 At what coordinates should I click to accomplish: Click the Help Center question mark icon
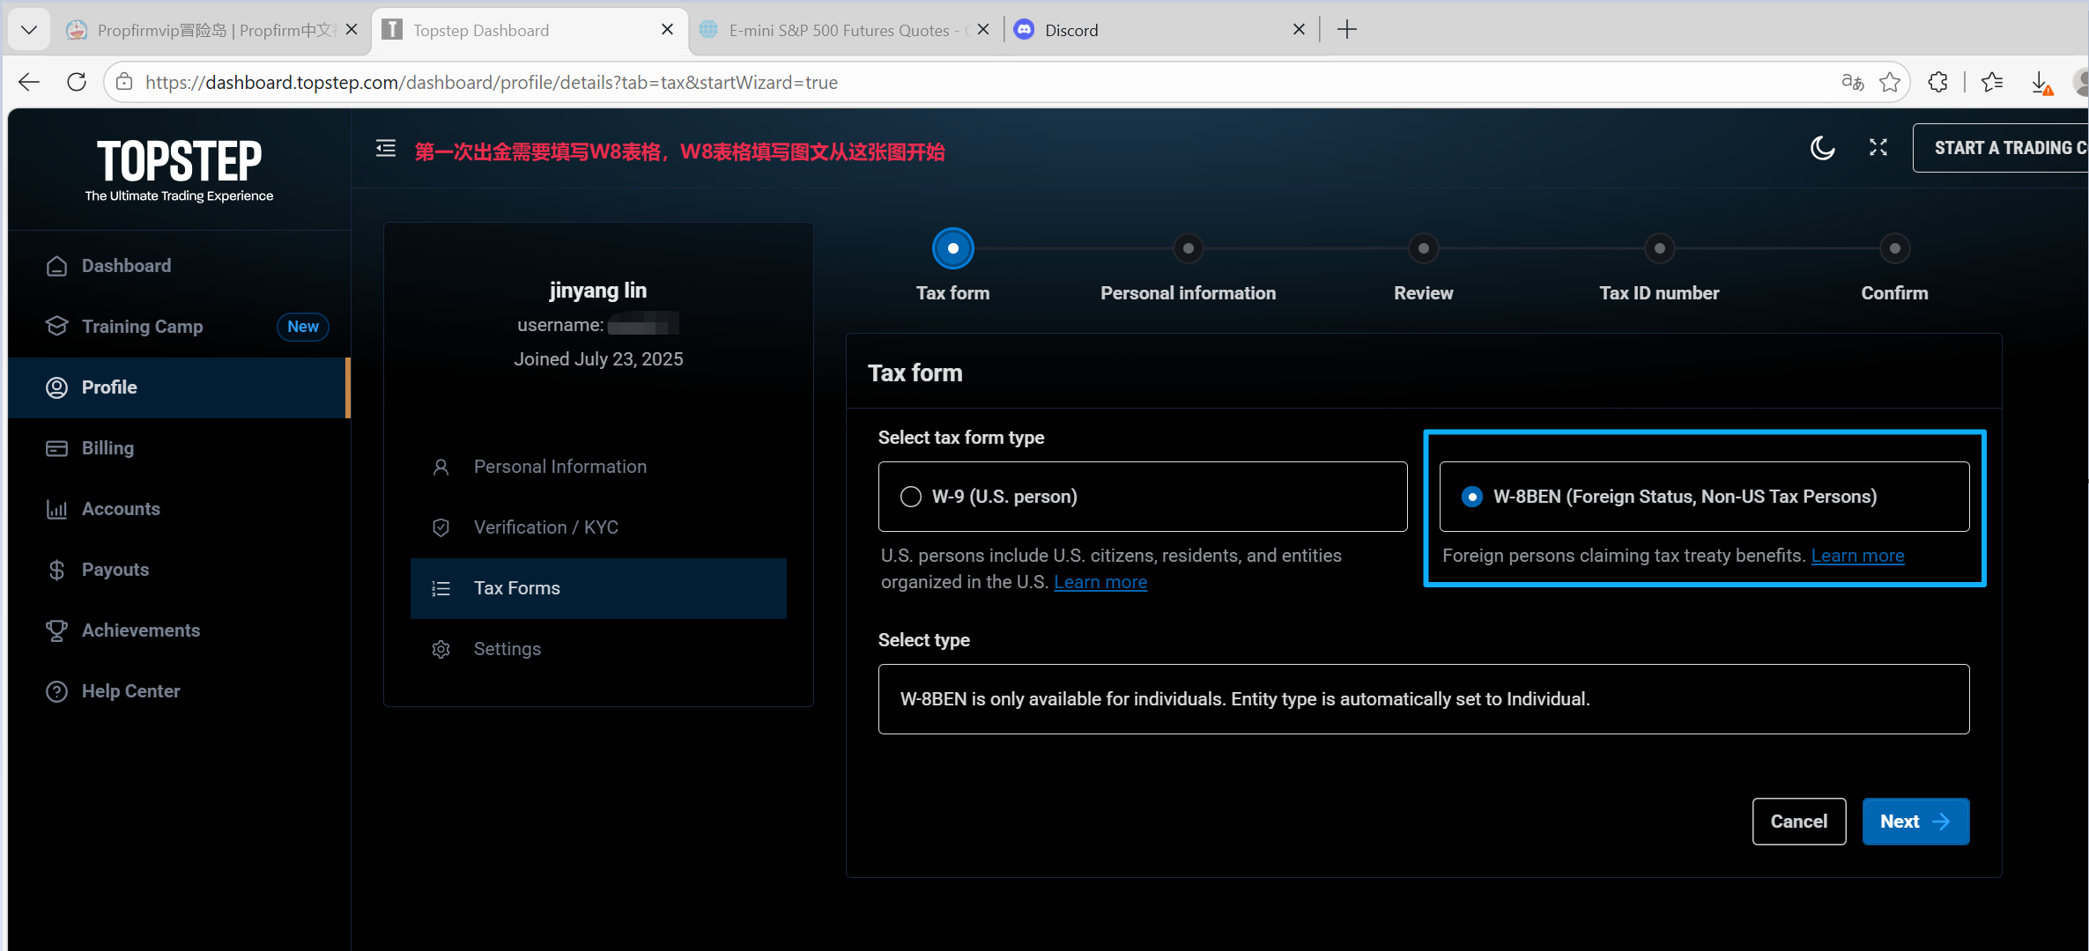pyautogui.click(x=57, y=691)
